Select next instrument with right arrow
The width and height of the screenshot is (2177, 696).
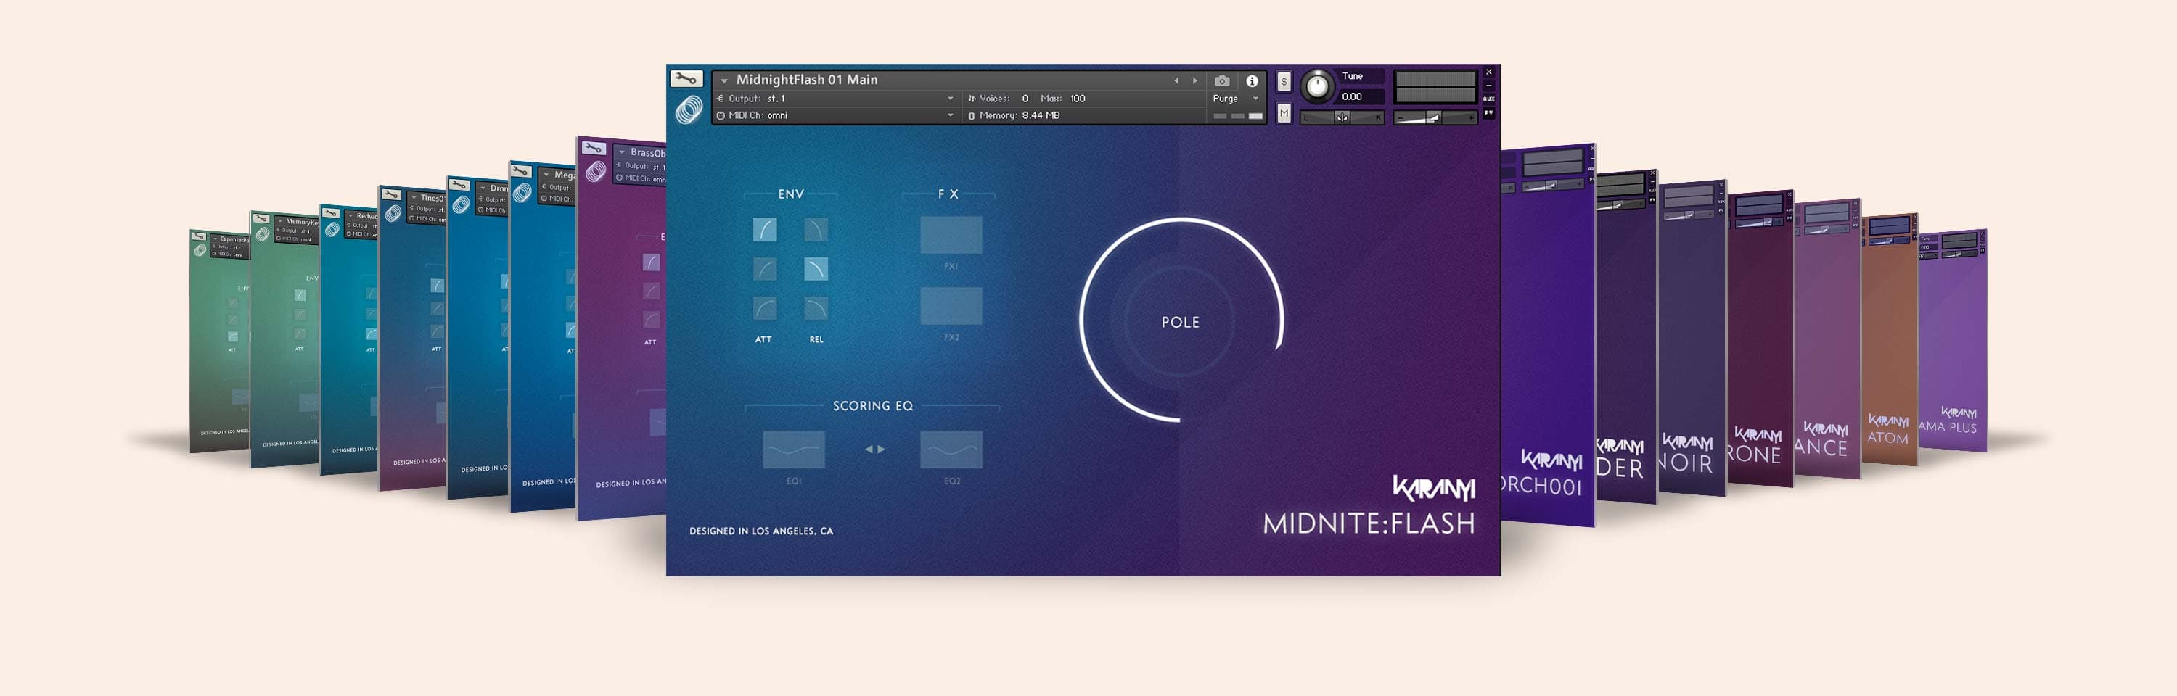pyautogui.click(x=1195, y=81)
